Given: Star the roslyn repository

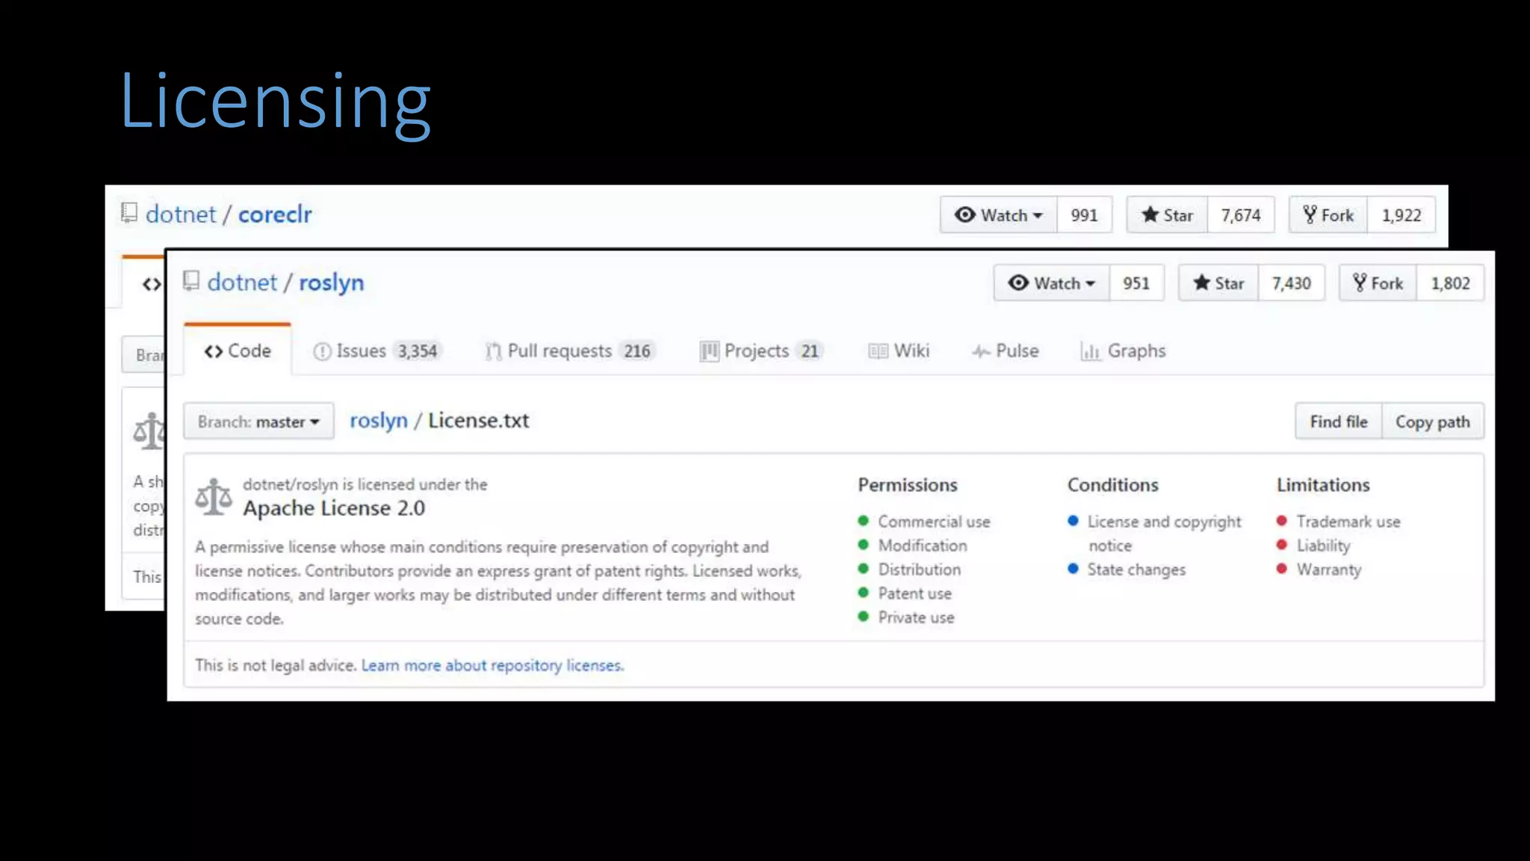Looking at the screenshot, I should click(1218, 283).
